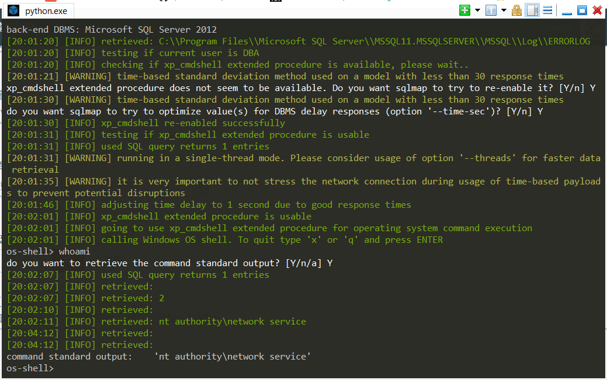
Task: Maximize the console window
Action: 582,11
